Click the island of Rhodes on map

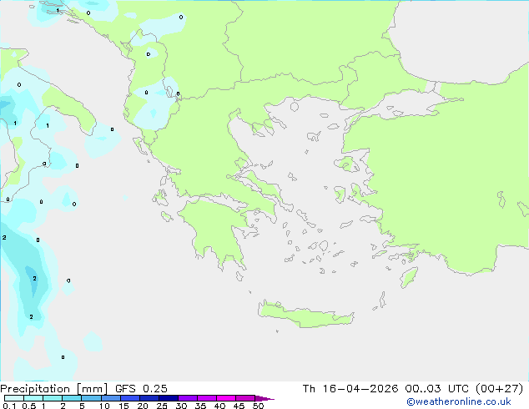tap(409, 277)
